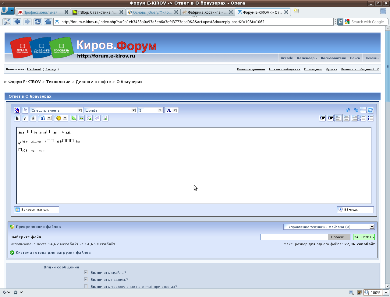Insert an image with the picture icon
390x297 pixels.
(x=81, y=118)
